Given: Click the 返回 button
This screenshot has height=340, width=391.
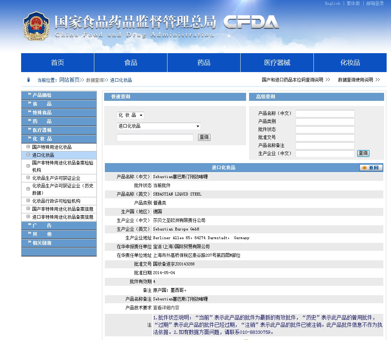Looking at the screenshot, I should 371,168.
